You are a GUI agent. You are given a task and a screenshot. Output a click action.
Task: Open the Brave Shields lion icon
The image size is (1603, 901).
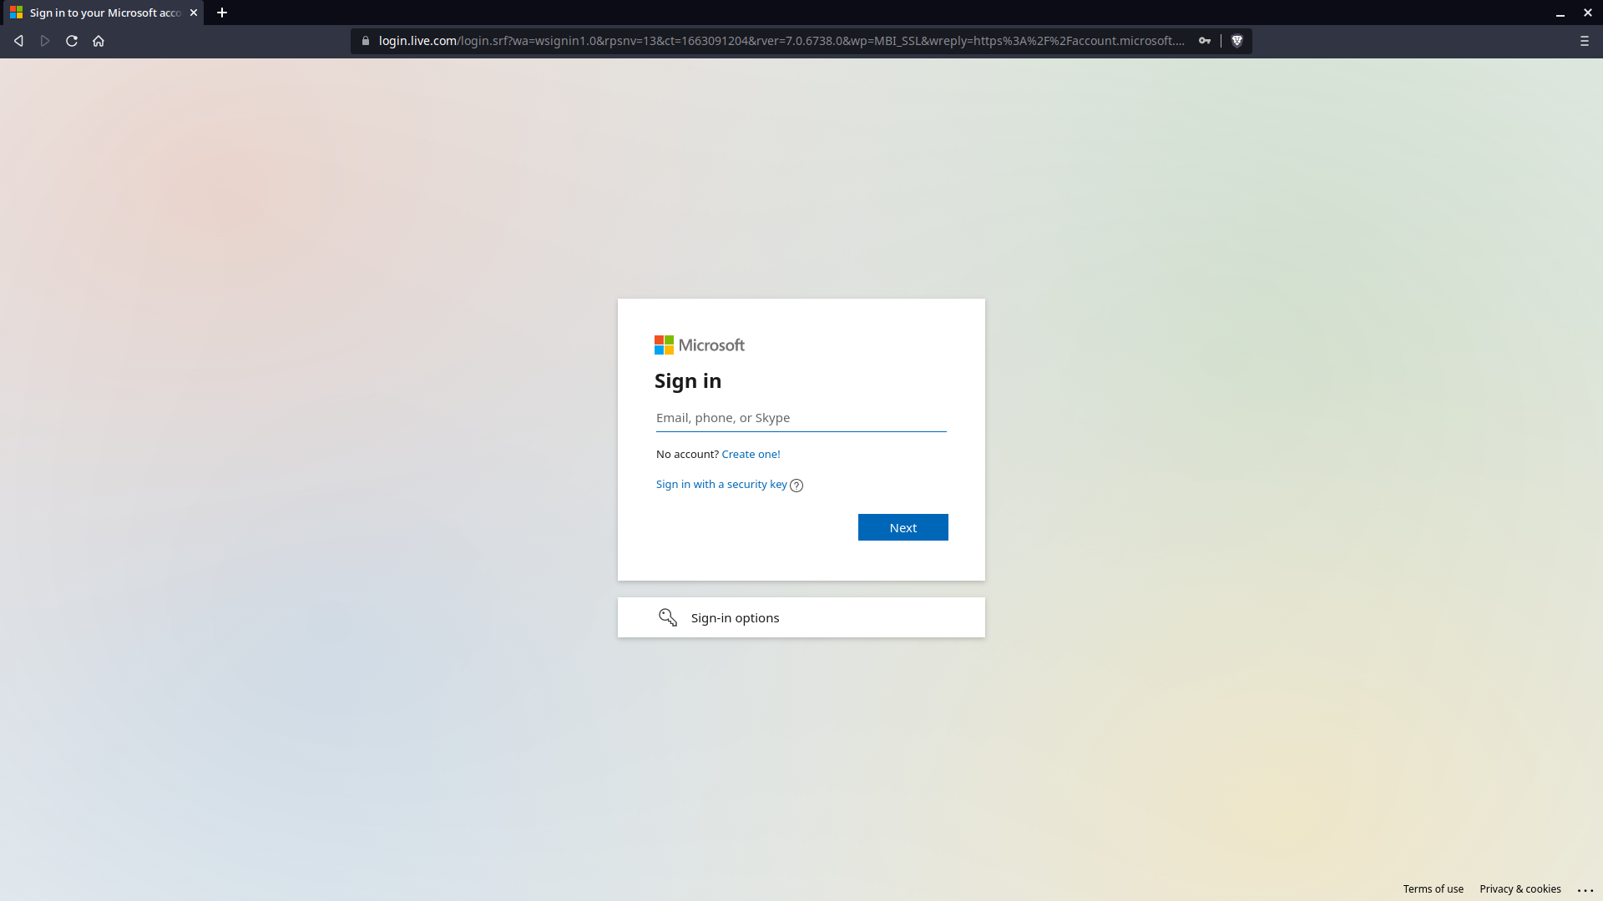[x=1237, y=41]
